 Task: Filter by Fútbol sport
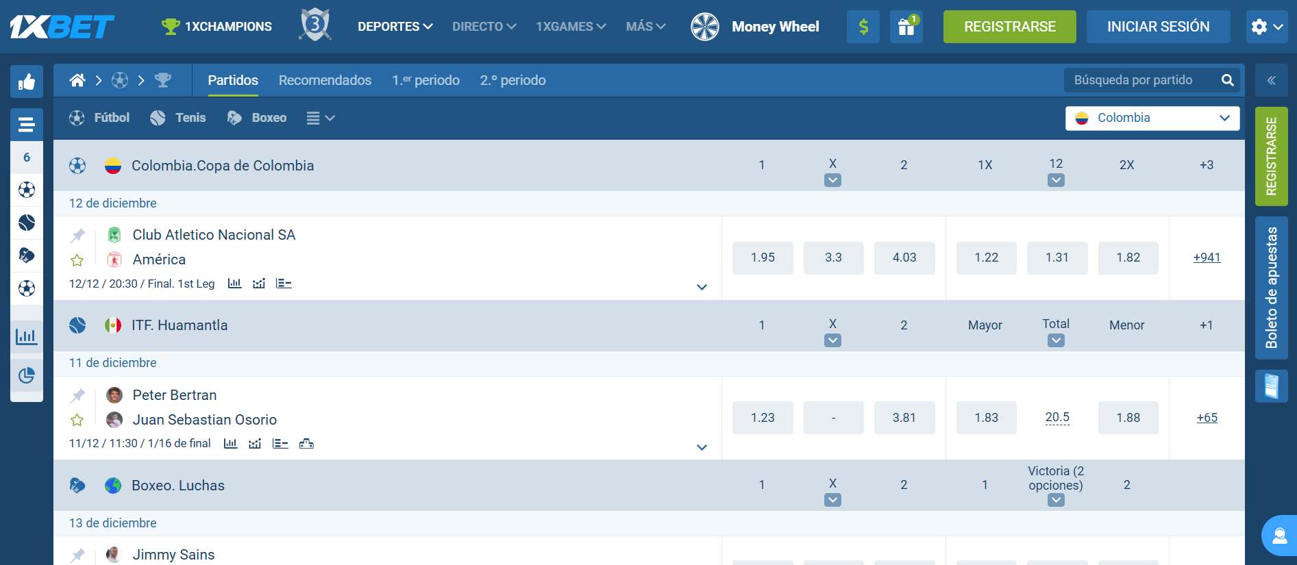point(99,118)
